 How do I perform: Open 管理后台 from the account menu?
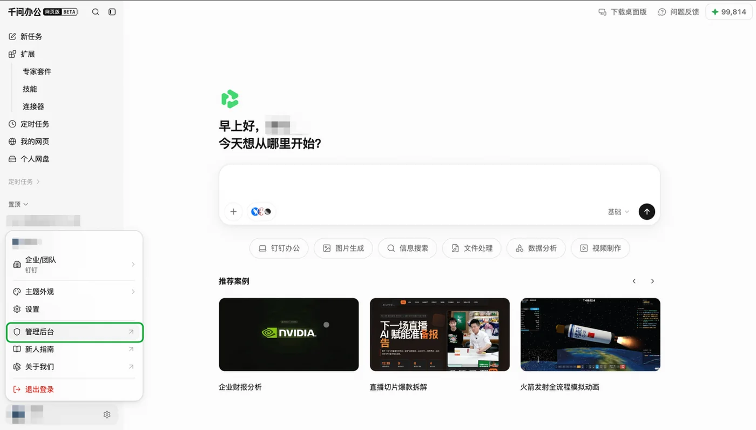pos(74,332)
